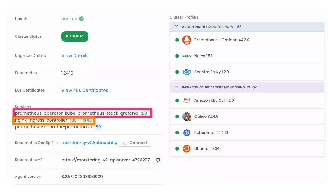The width and height of the screenshot is (335, 192).
Task: Collapse the Infrastructure Profile Monitoring-v1 section
Action: coord(176,87)
